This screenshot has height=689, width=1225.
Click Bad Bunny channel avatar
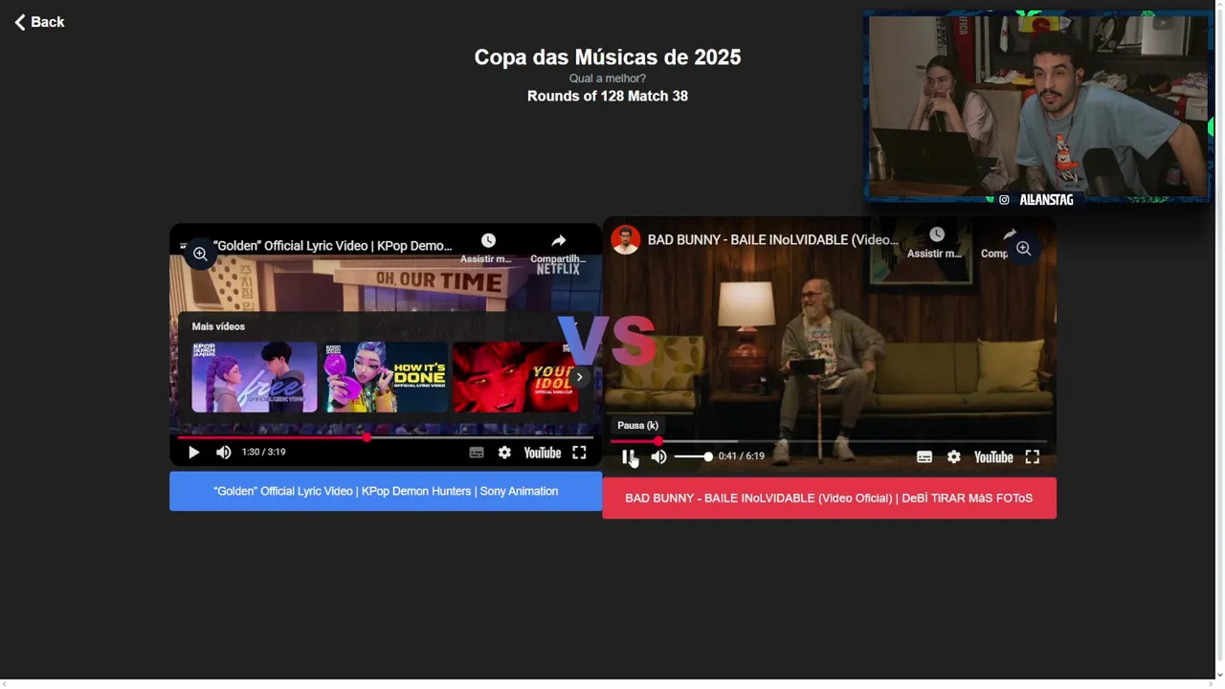[x=626, y=240]
